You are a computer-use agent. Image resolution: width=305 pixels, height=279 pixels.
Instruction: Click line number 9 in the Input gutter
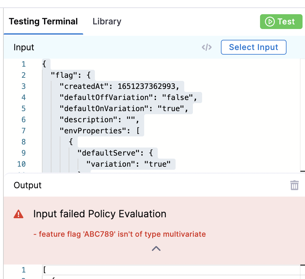(24, 153)
